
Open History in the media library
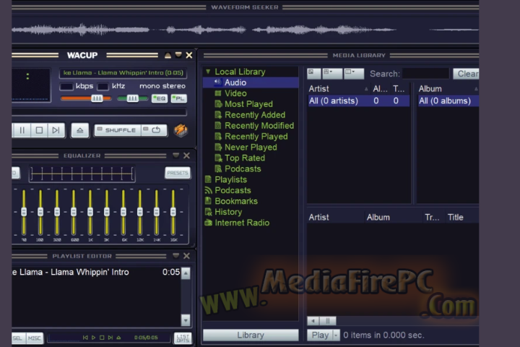228,212
